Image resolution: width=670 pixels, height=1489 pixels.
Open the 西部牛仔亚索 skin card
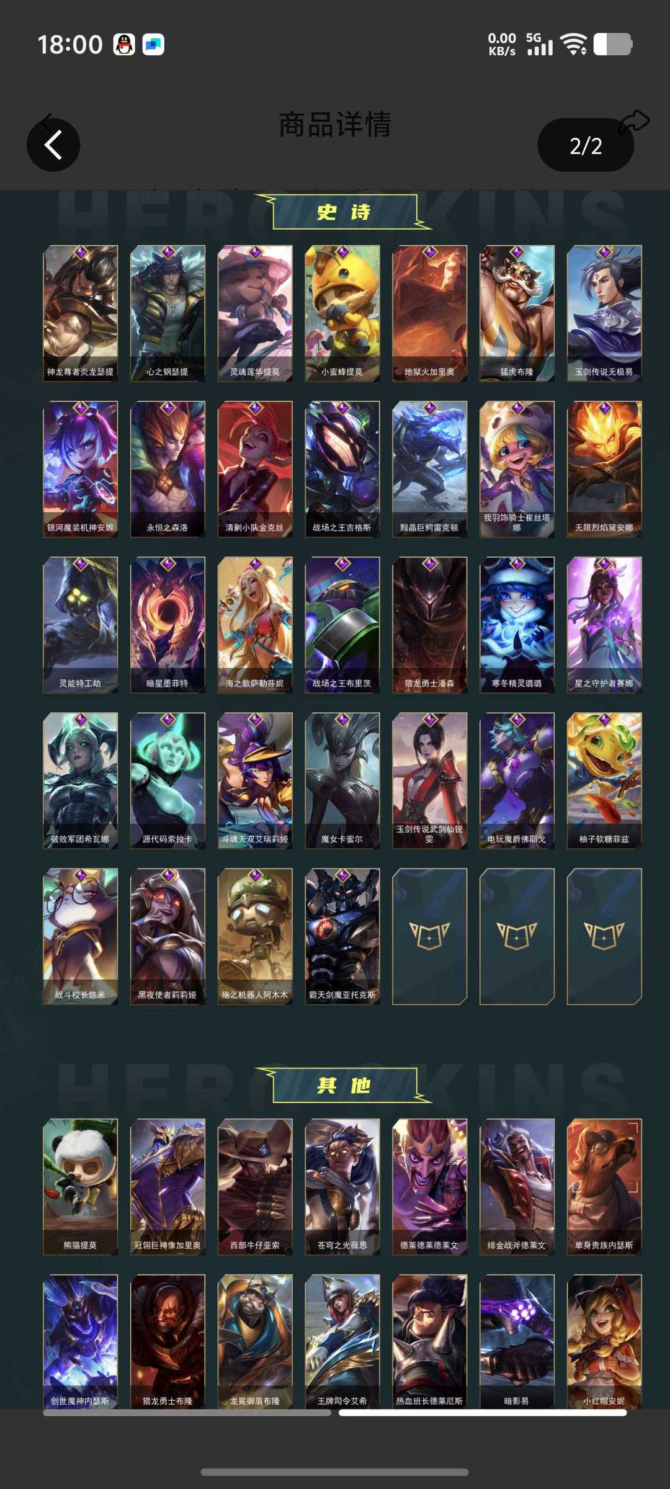click(x=255, y=1187)
